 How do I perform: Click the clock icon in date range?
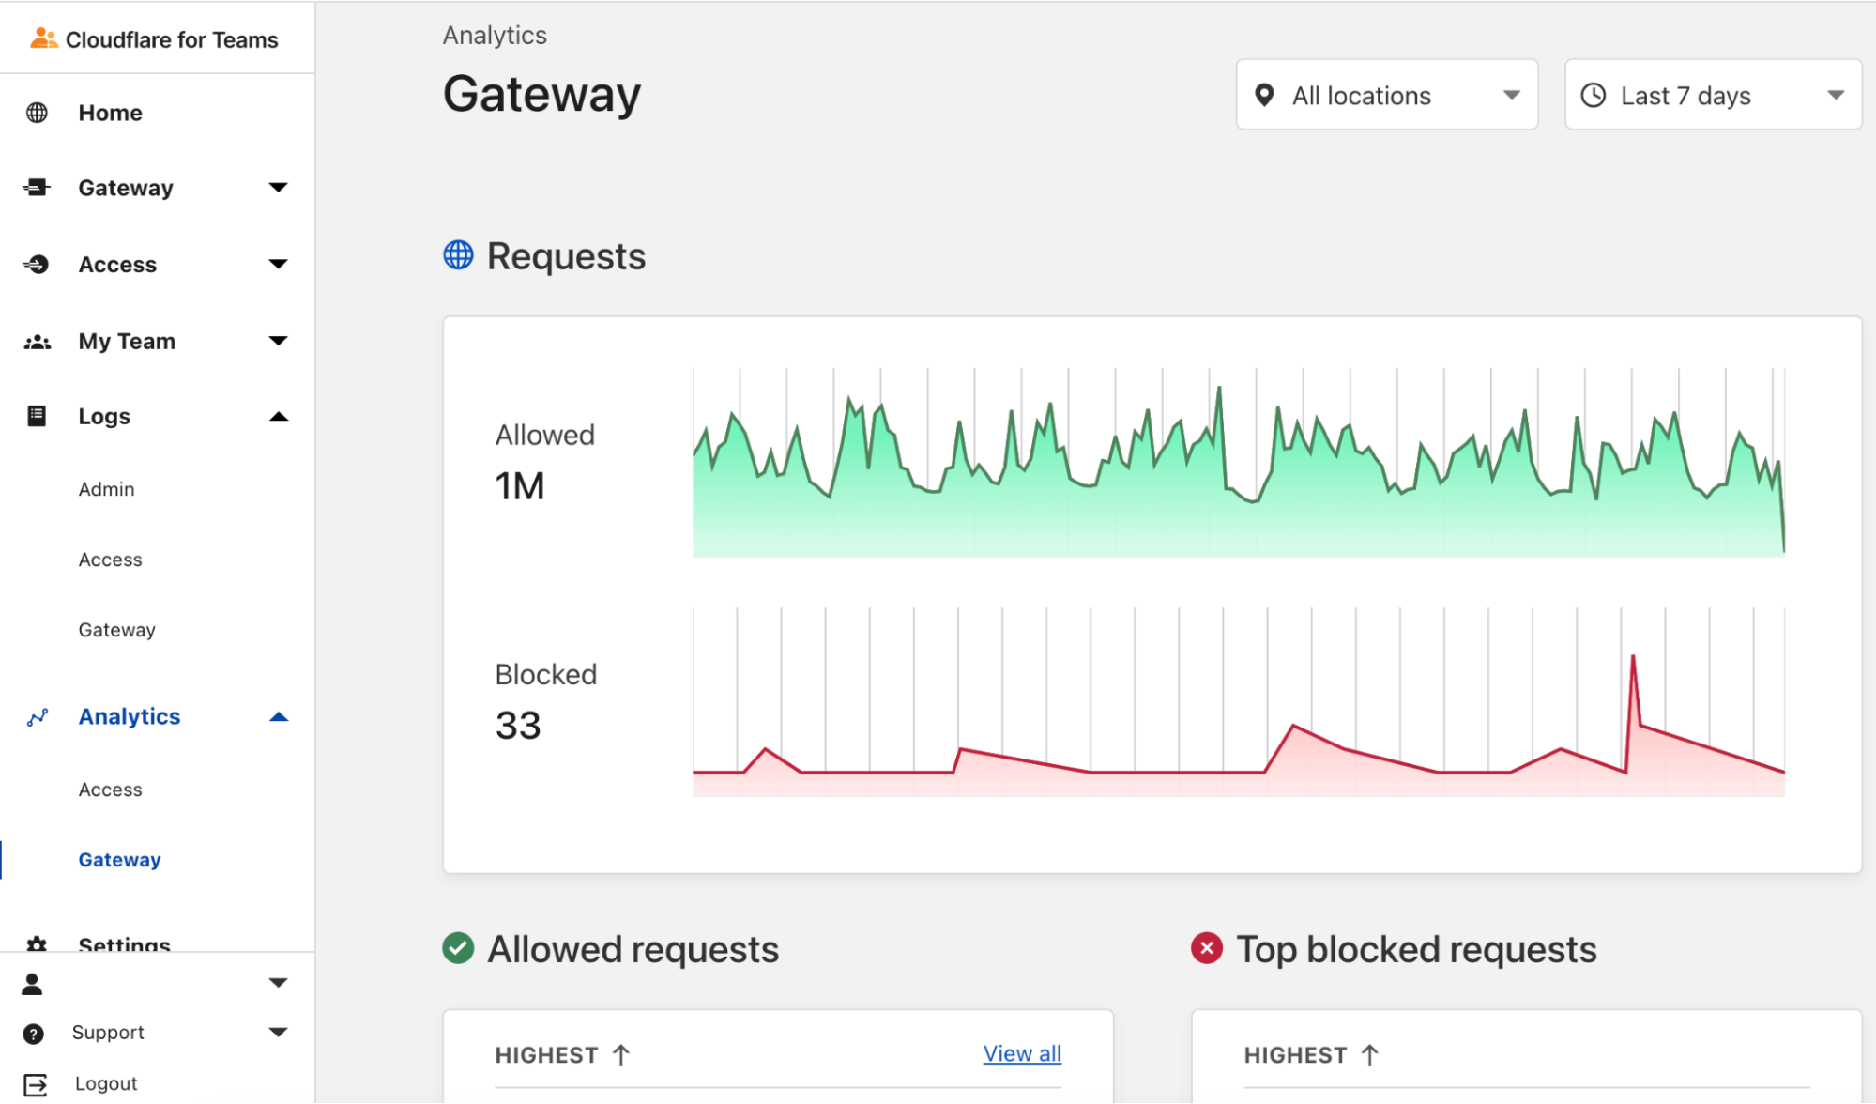coord(1594,95)
